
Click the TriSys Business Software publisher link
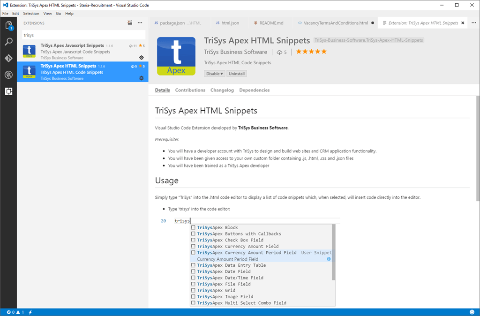coord(235,52)
